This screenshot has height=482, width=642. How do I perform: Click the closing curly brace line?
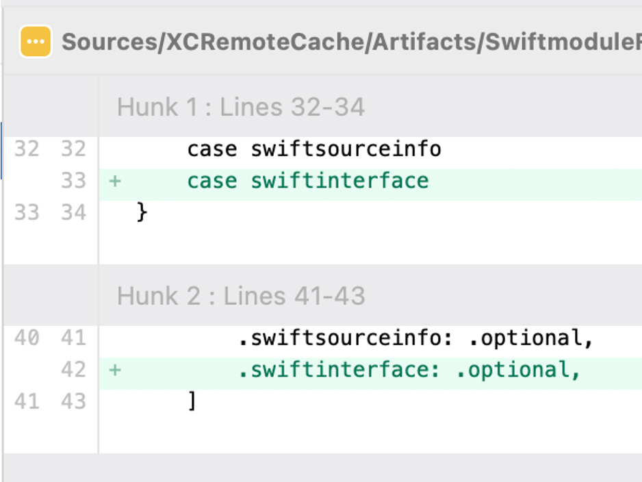[142, 213]
